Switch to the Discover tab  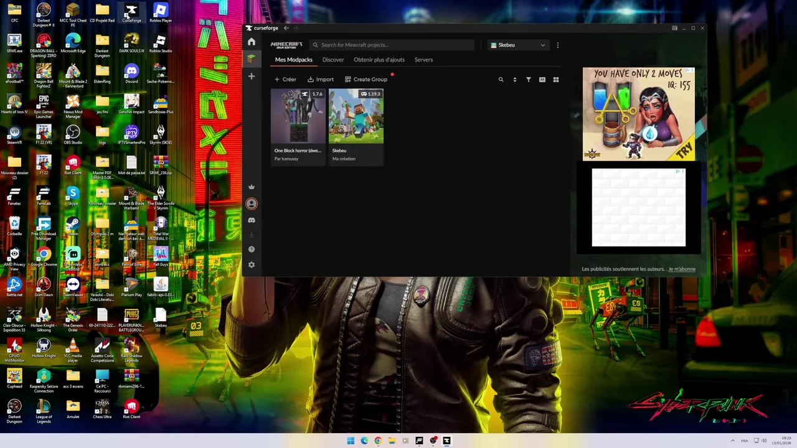(x=333, y=60)
